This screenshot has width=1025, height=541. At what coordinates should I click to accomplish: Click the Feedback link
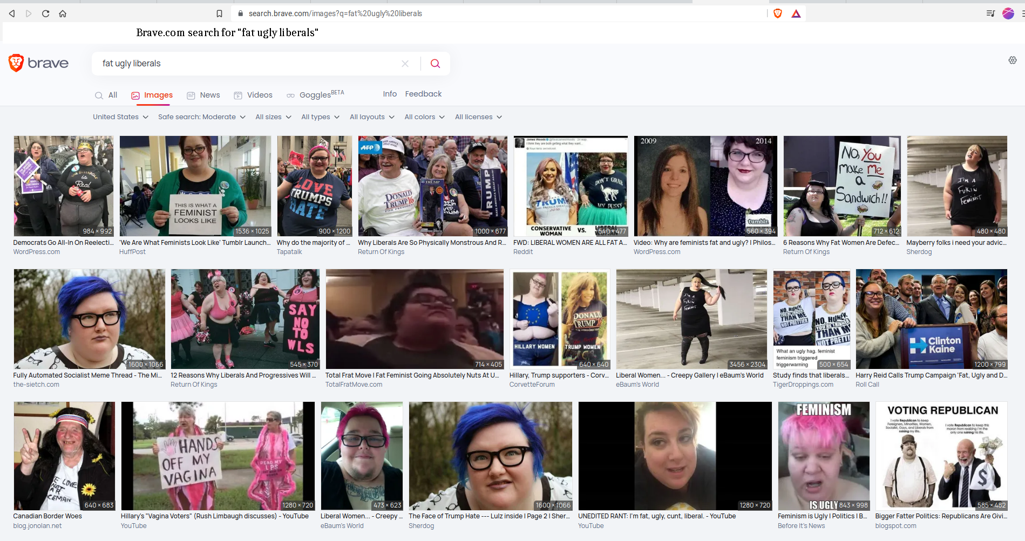pyautogui.click(x=423, y=94)
